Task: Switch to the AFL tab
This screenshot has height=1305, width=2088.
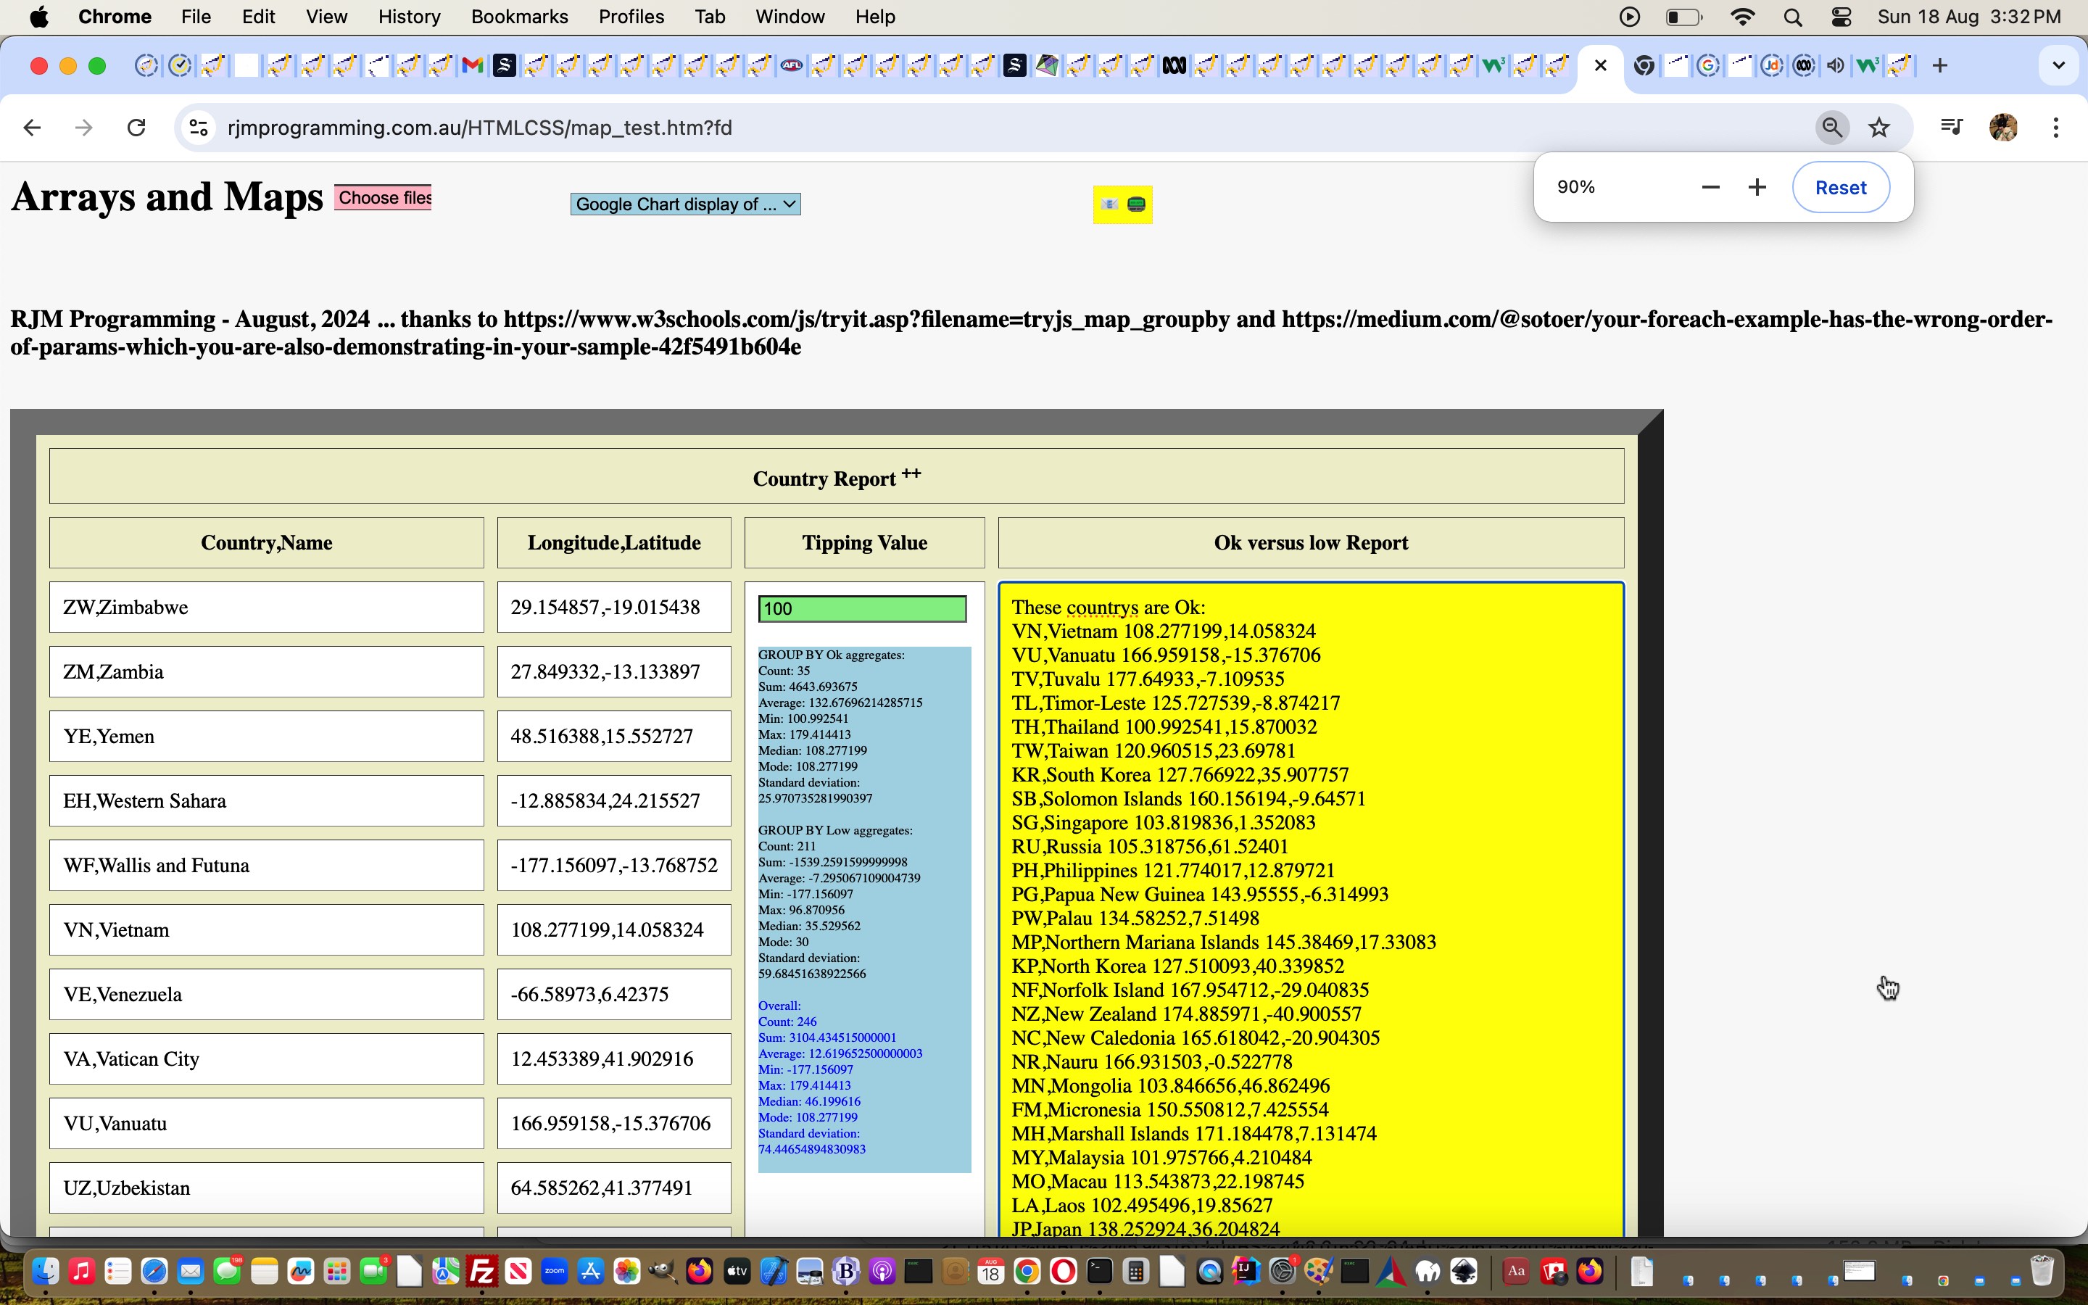Action: [x=791, y=65]
